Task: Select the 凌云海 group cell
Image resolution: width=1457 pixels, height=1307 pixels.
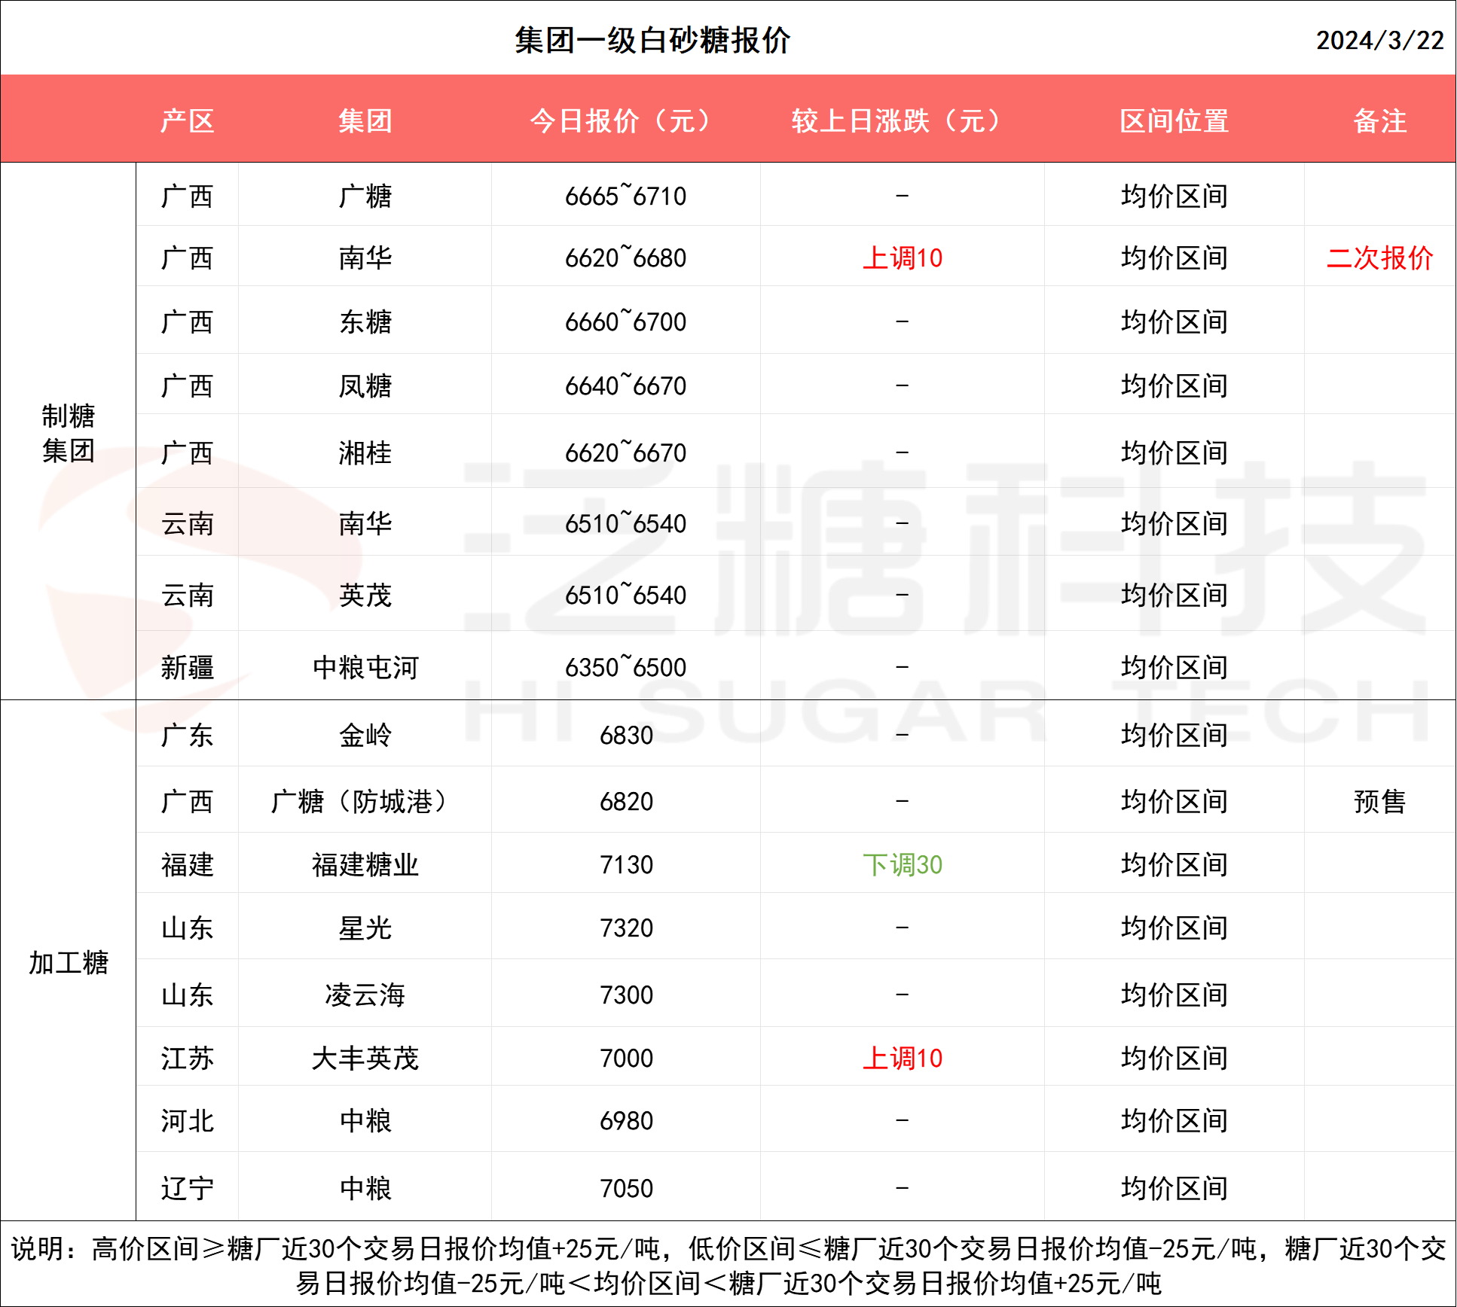Action: click(x=365, y=995)
